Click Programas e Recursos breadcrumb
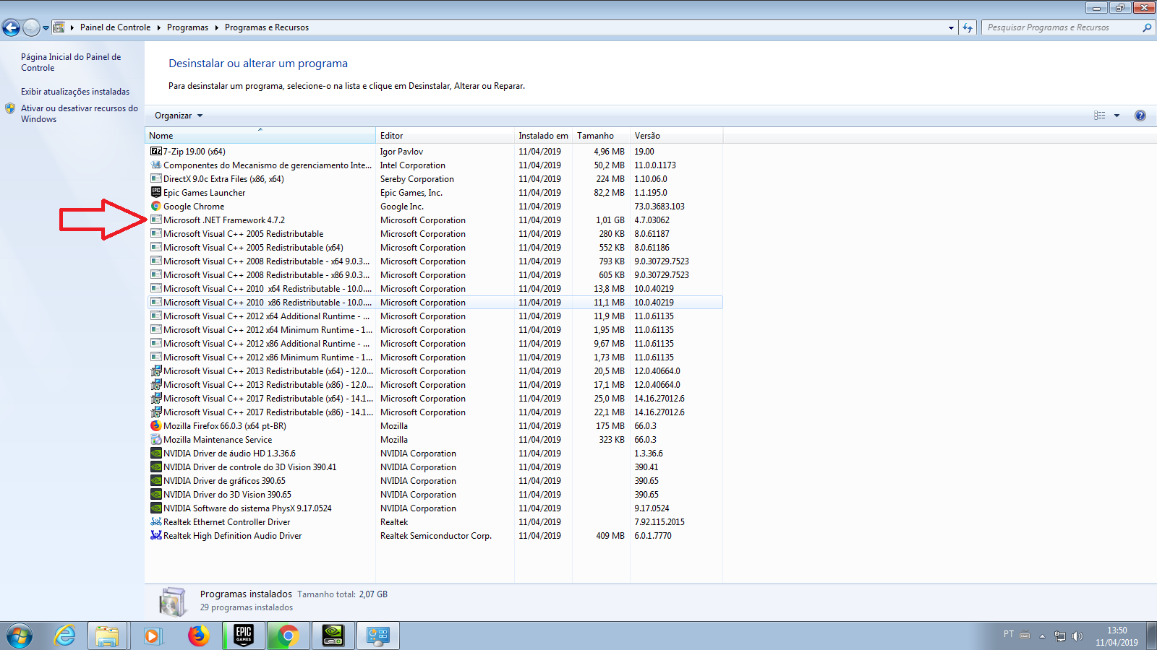This screenshot has height=650, width=1157. click(267, 27)
